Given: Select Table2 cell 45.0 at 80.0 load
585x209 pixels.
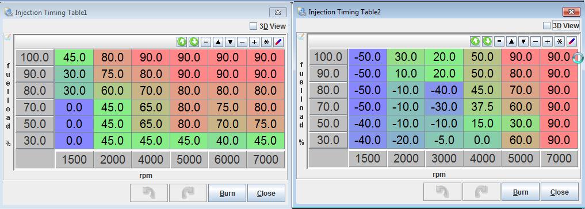Looking at the screenshot, I should point(482,90).
